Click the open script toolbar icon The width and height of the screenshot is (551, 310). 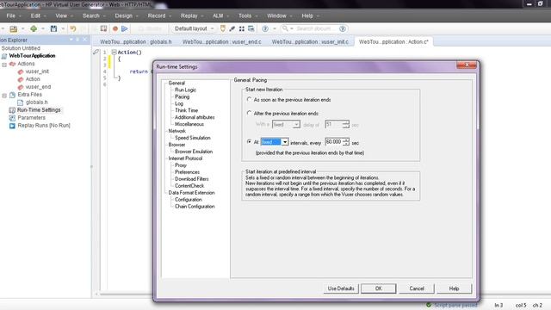[x=14, y=28]
